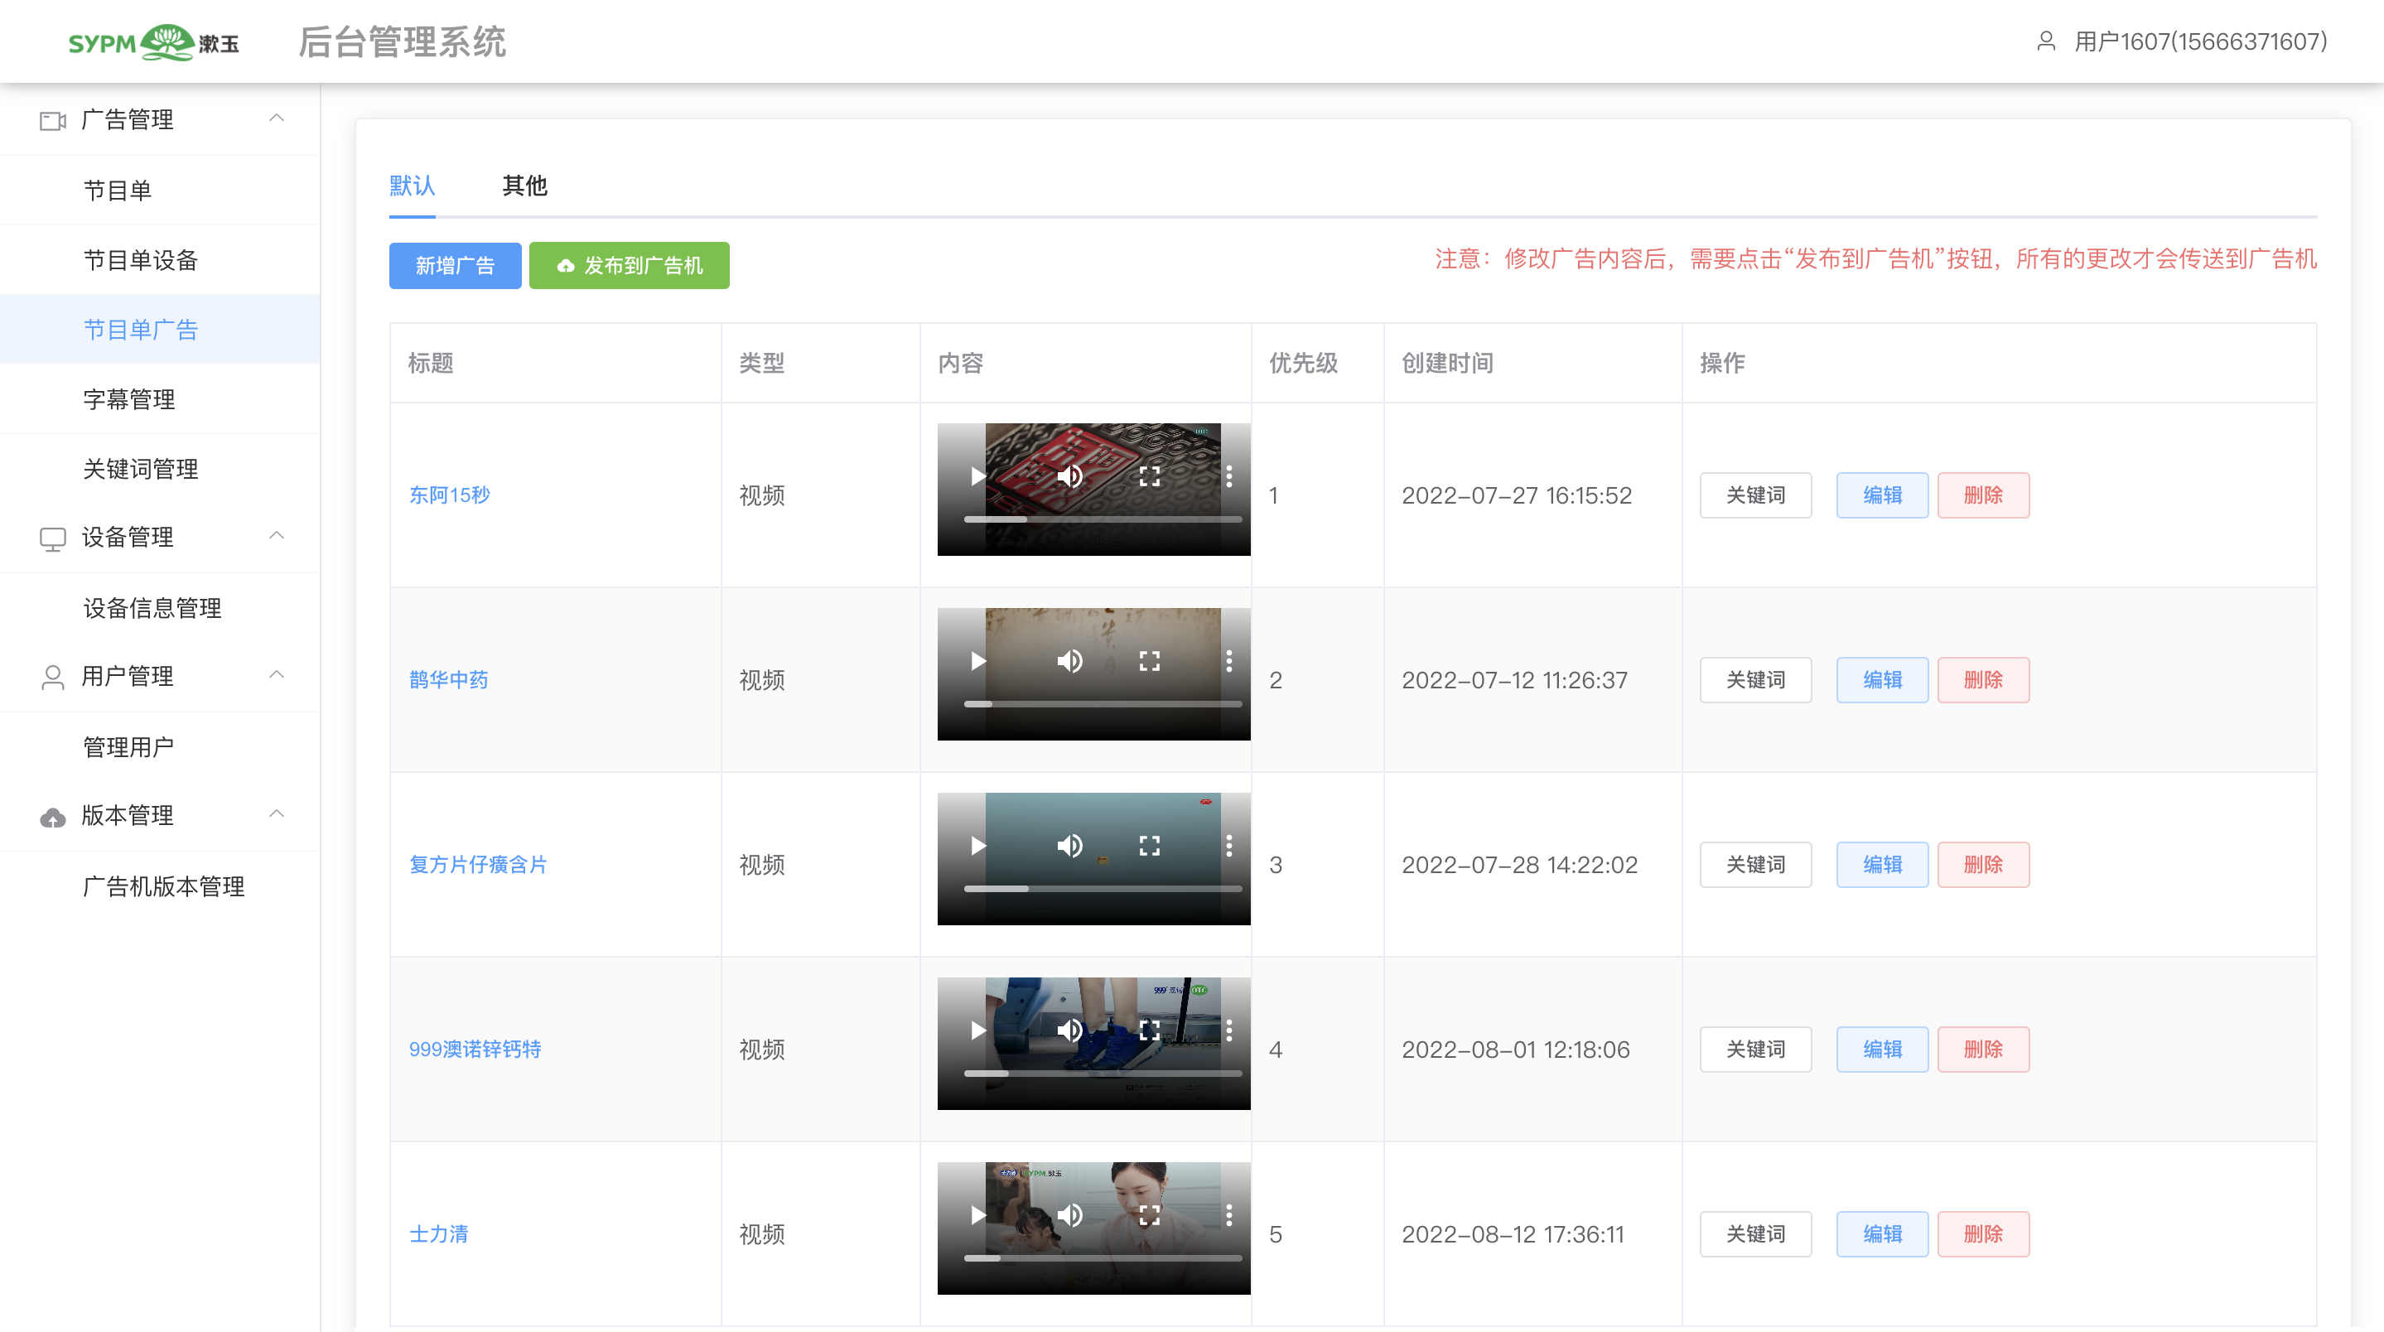Edit the 东阿15秒 ad

[1882, 495]
